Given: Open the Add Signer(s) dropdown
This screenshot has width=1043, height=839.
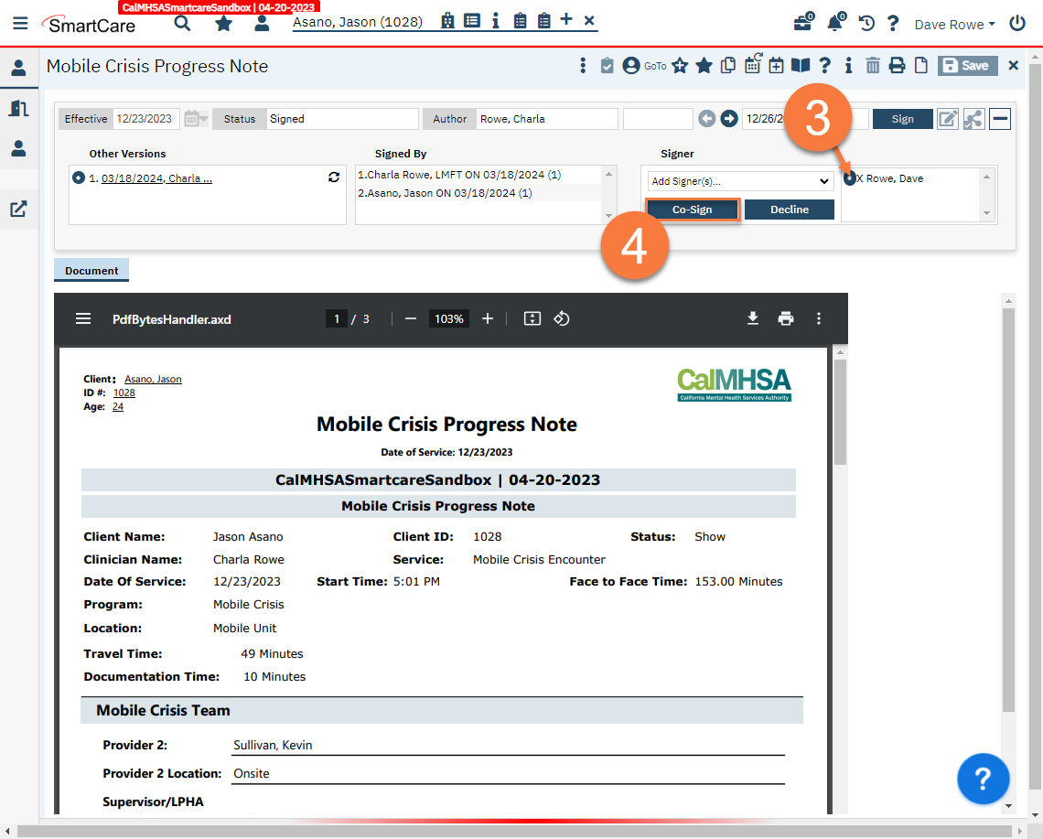Looking at the screenshot, I should point(740,181).
